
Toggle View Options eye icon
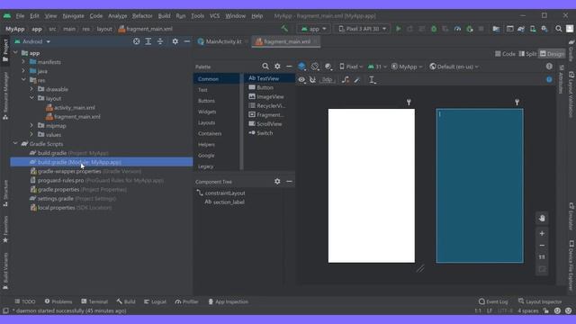pyautogui.click(x=301, y=80)
